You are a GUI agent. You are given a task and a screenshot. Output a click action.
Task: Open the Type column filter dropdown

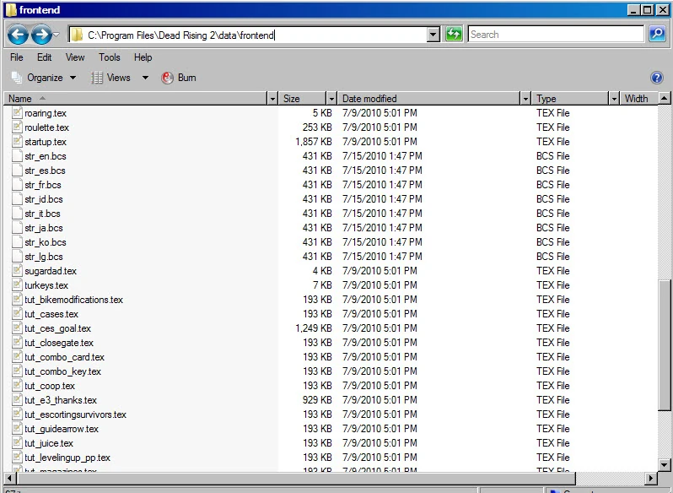click(x=614, y=100)
